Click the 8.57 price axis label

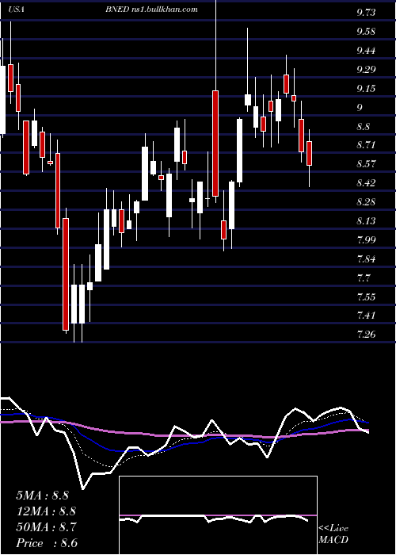(x=366, y=164)
